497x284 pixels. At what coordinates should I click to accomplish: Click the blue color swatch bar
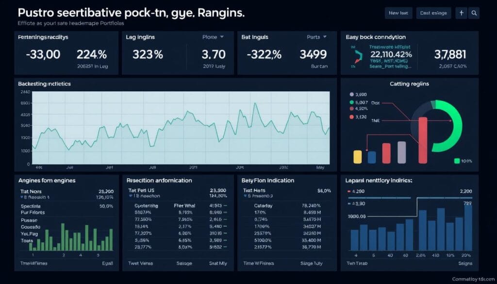(372, 157)
